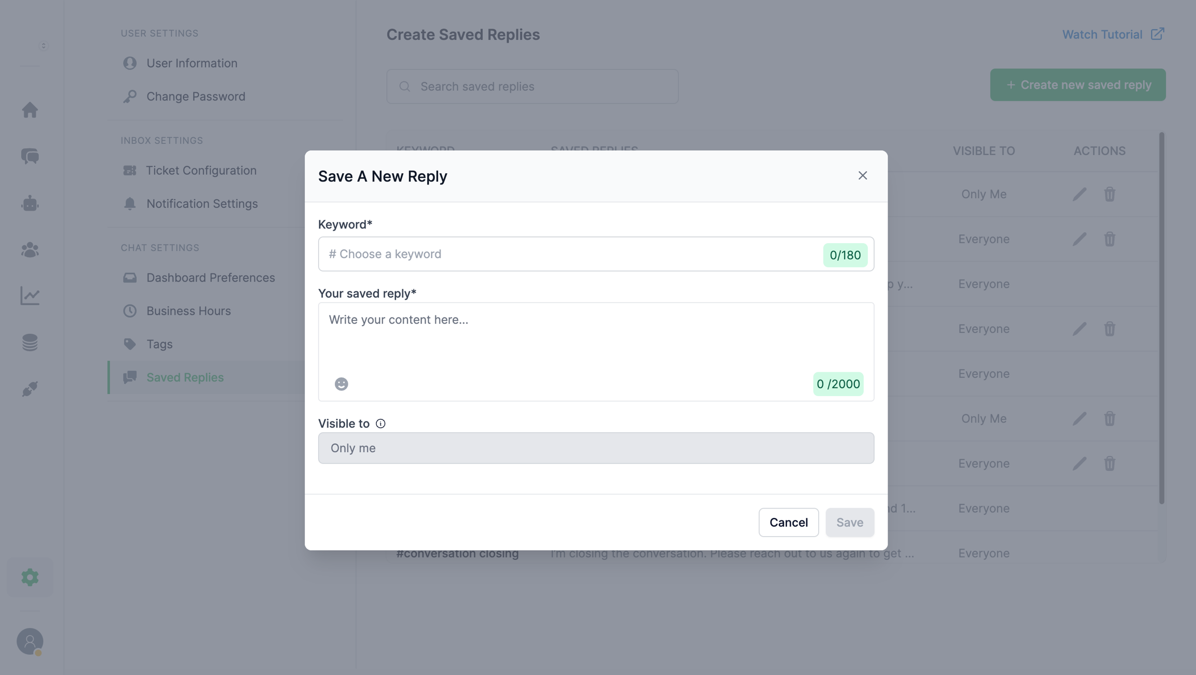Open the conversations chat icon in sidebar
The image size is (1196, 675).
[x=30, y=156]
